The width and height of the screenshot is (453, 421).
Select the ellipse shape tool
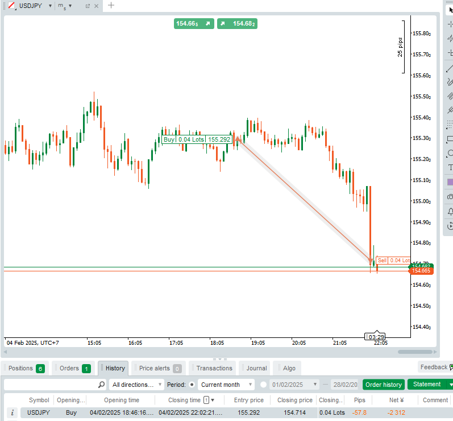(450, 153)
